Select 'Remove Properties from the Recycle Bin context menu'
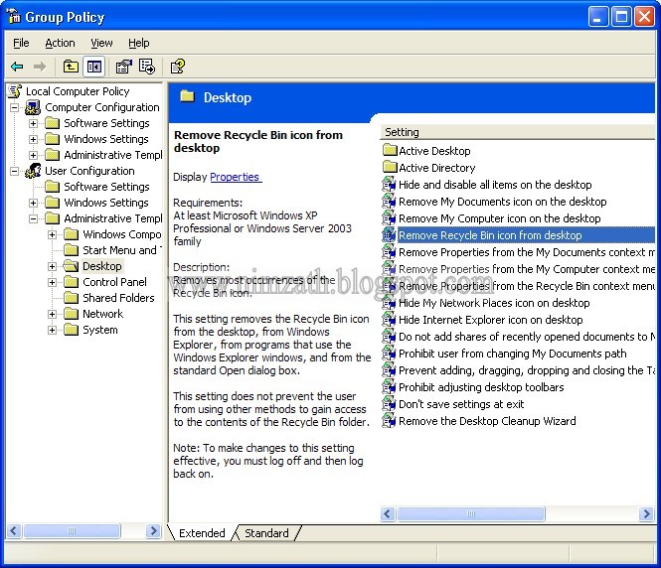661x568 pixels. [x=527, y=286]
